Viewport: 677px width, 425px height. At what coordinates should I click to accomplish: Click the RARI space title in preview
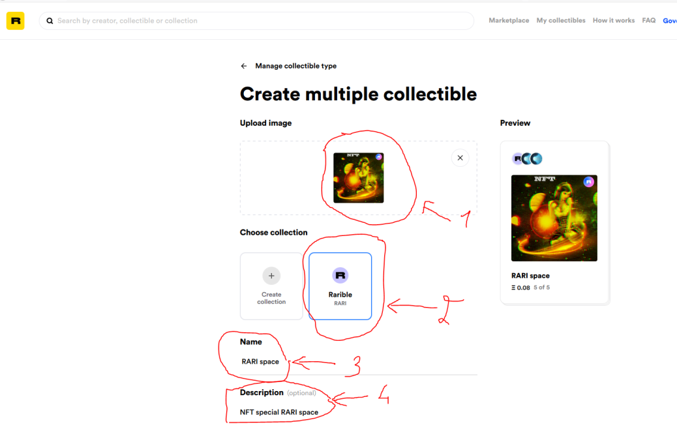530,276
